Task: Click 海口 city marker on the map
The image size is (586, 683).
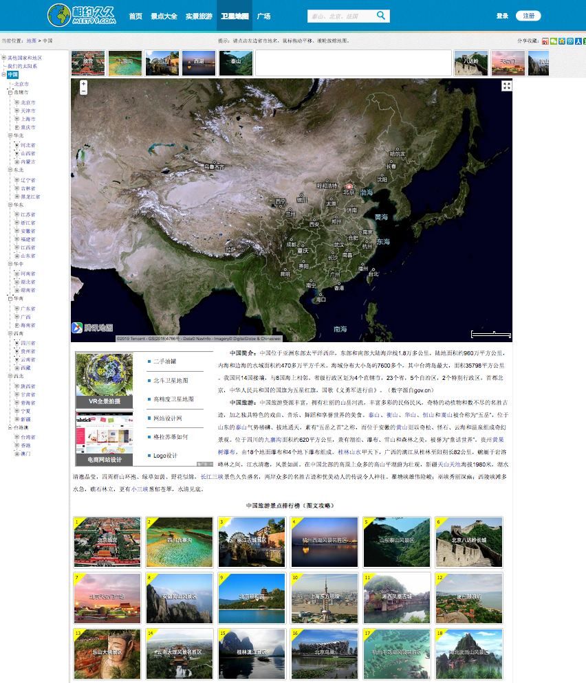Action: point(321,299)
